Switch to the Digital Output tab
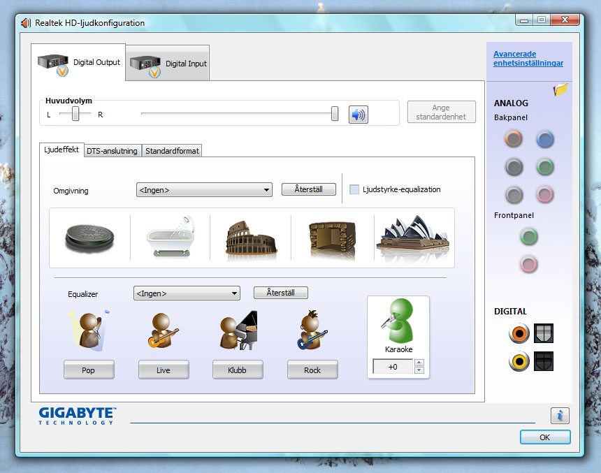The width and height of the screenshot is (601, 473). 78,62
